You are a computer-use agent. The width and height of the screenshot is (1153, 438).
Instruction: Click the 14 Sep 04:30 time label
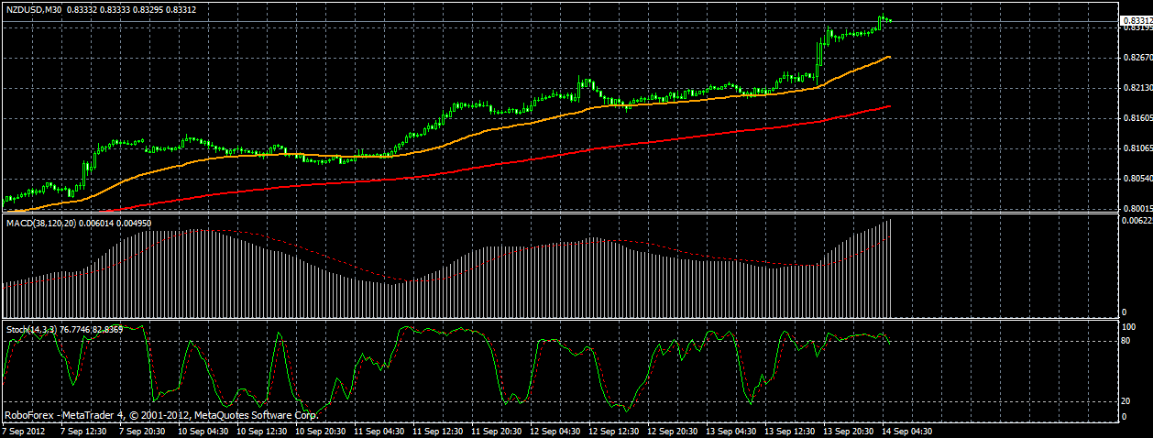click(x=907, y=431)
